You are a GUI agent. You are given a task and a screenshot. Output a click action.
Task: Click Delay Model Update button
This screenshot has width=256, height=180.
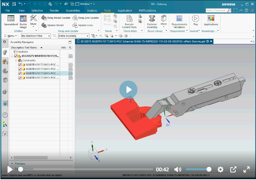56,18
